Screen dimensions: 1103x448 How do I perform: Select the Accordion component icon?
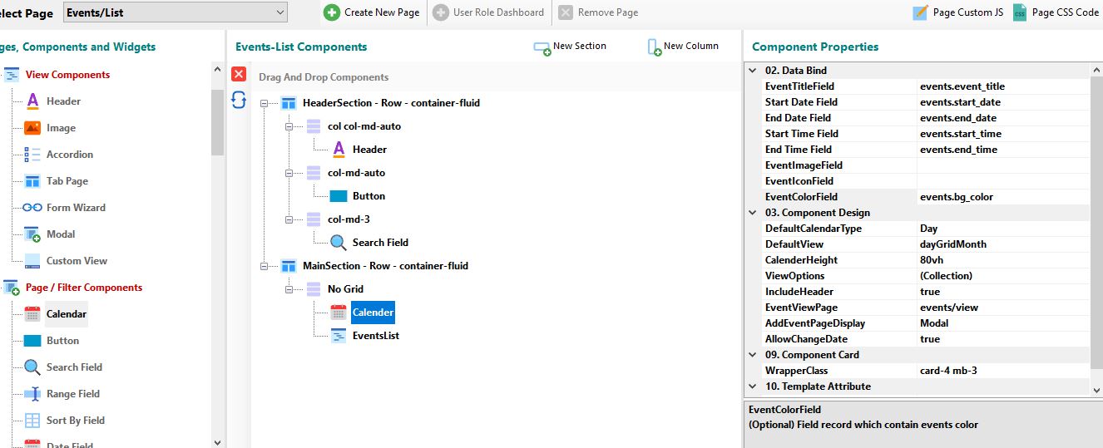tap(32, 155)
